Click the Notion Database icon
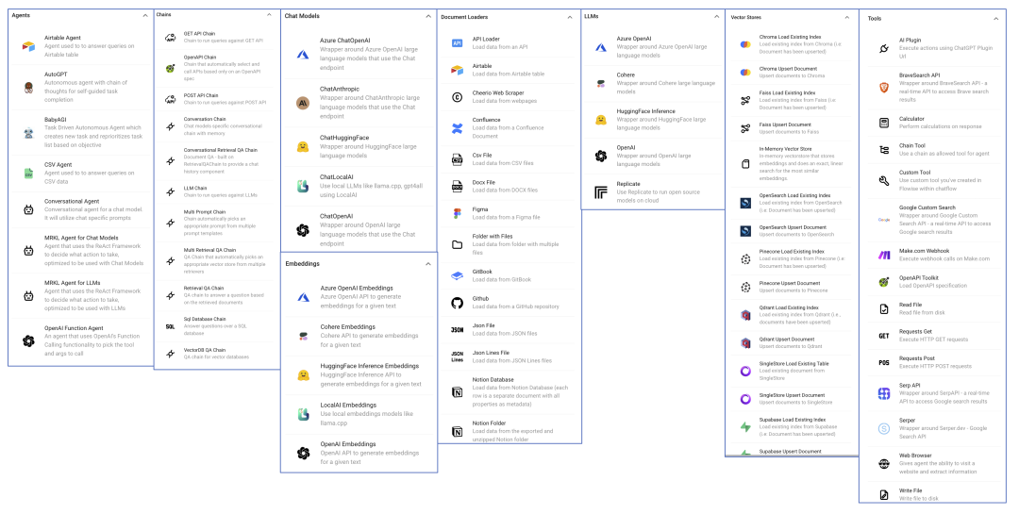The image size is (1019, 514). click(x=457, y=391)
